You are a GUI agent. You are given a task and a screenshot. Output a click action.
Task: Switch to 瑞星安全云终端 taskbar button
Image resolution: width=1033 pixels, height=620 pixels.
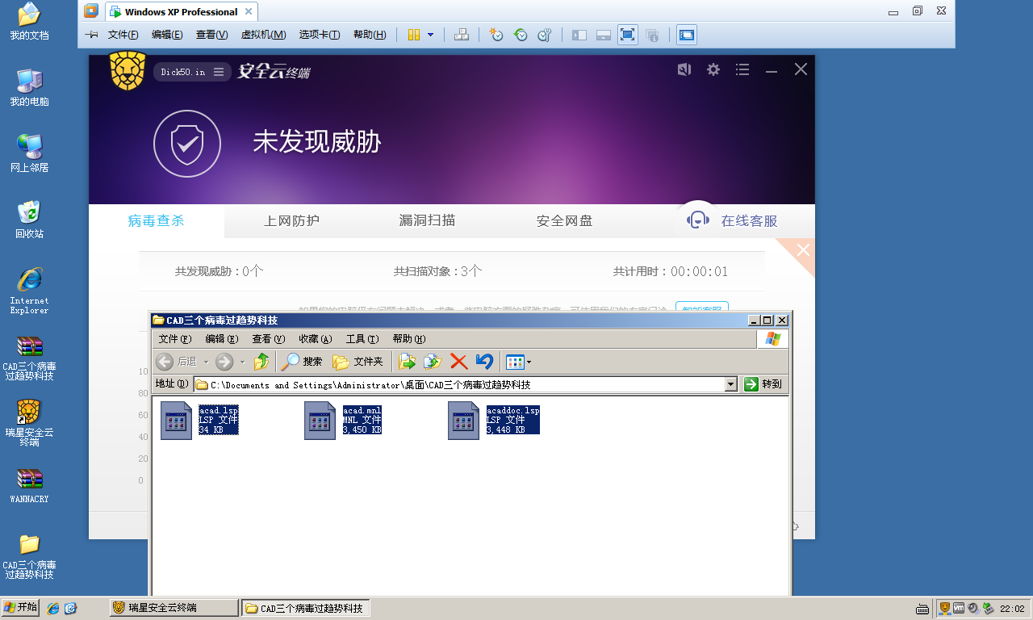pyautogui.click(x=174, y=608)
